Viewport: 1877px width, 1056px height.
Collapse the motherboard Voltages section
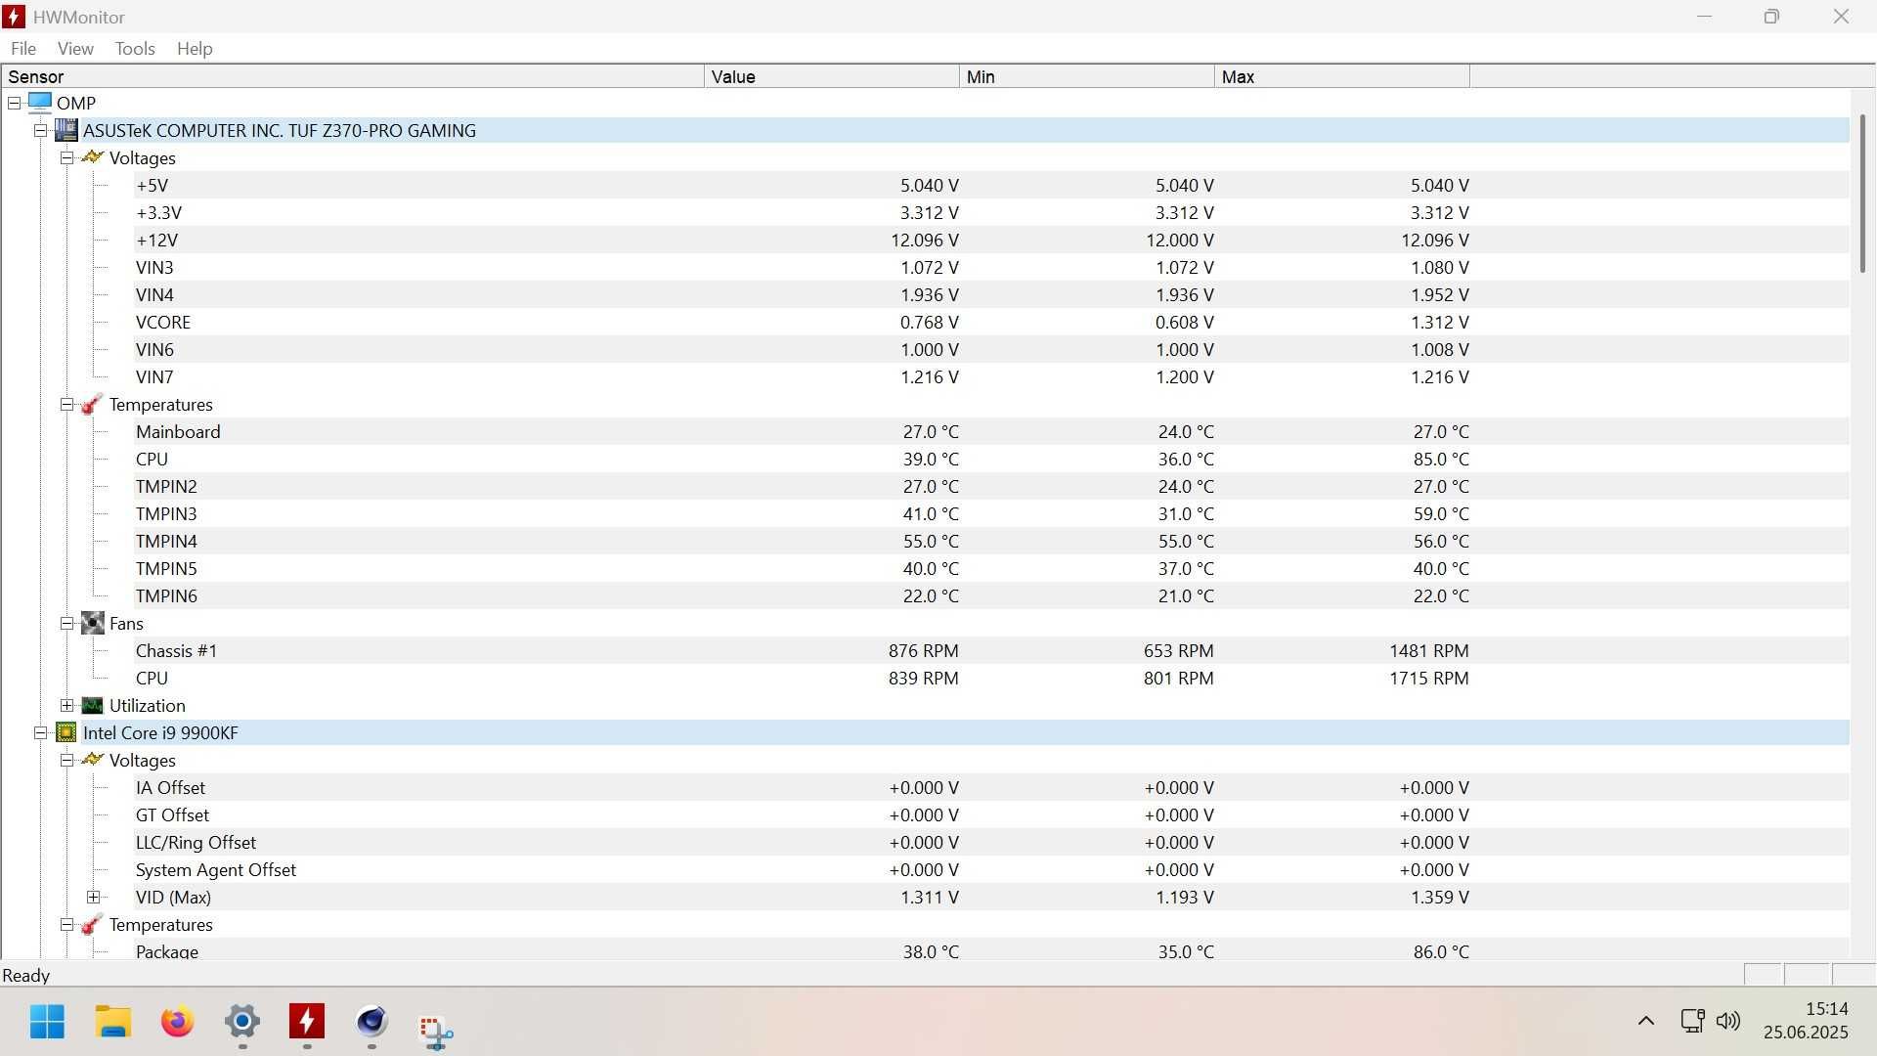click(x=66, y=157)
